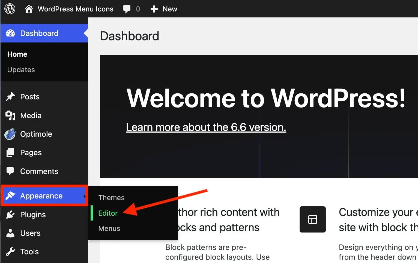Viewport: 418px width, 263px height.
Task: Click the Dashboard page heading
Action: tap(129, 36)
